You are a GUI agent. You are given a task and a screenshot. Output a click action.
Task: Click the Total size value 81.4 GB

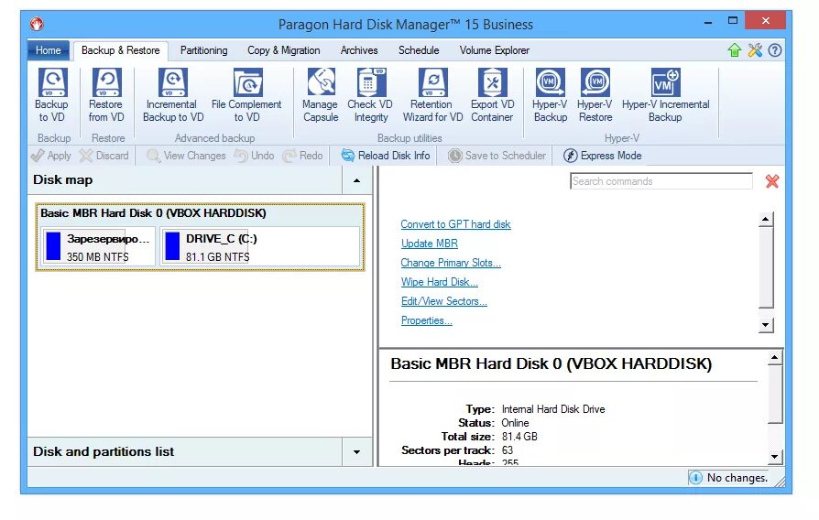point(519,437)
